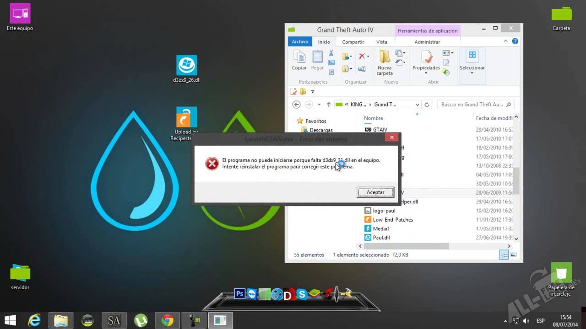
Task: Click the refresh icon beside the address bar
Action: [427, 105]
